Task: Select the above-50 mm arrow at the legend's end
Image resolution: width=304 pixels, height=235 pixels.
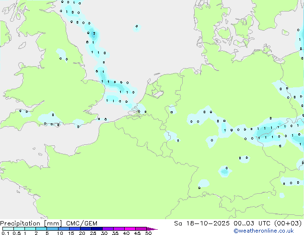Action: click(x=152, y=229)
